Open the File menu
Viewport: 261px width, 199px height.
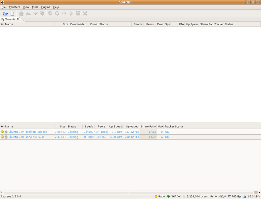(x=4, y=7)
